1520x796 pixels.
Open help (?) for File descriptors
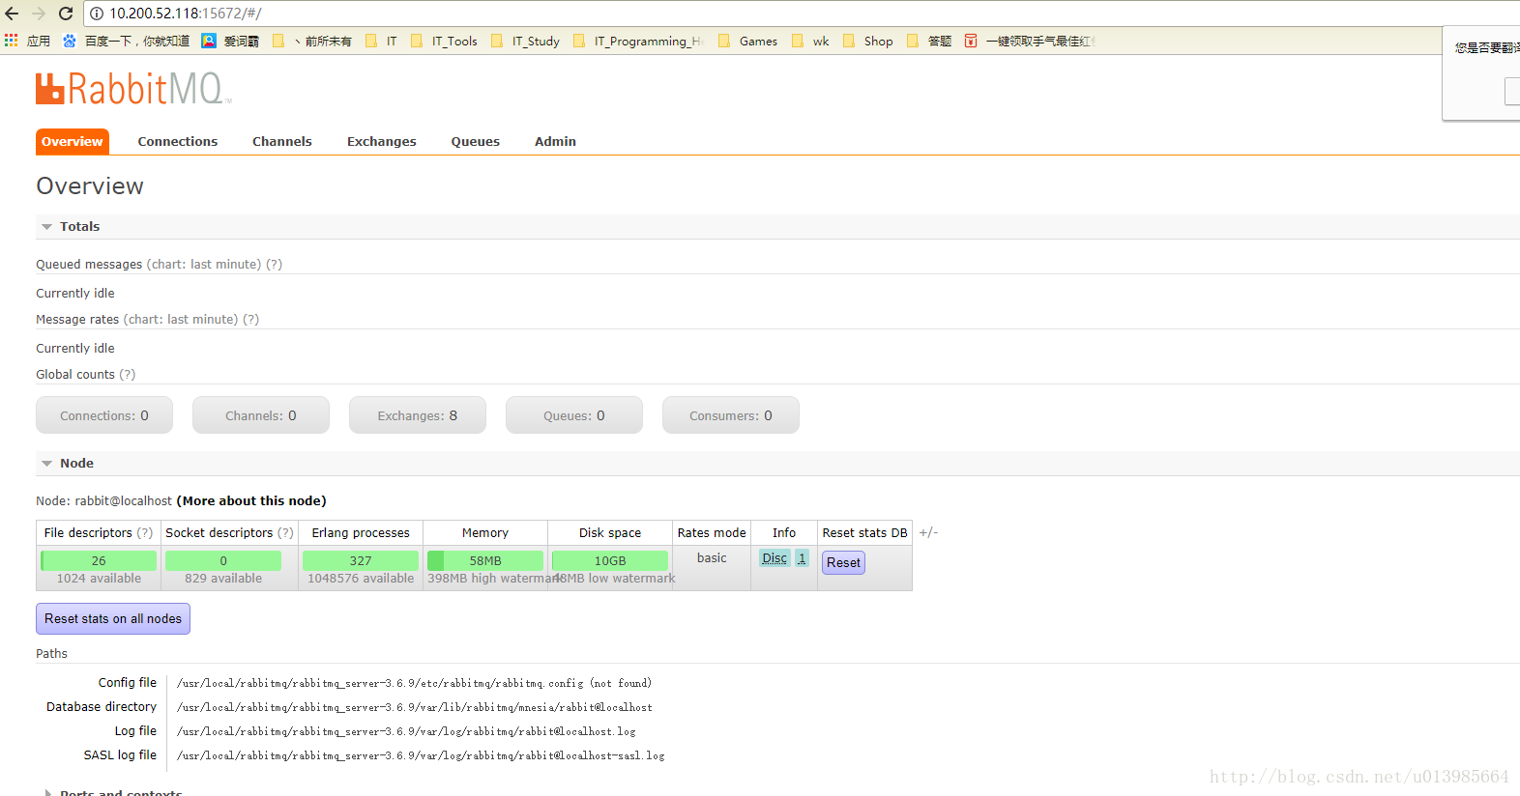click(145, 532)
